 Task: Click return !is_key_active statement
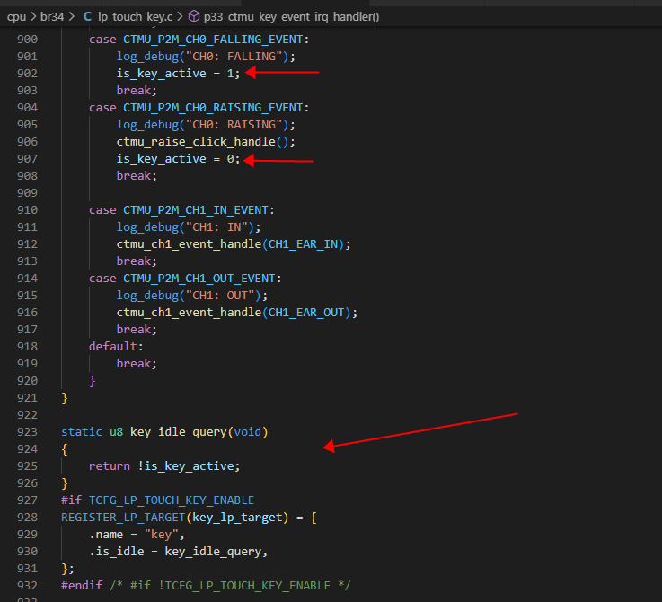(164, 466)
